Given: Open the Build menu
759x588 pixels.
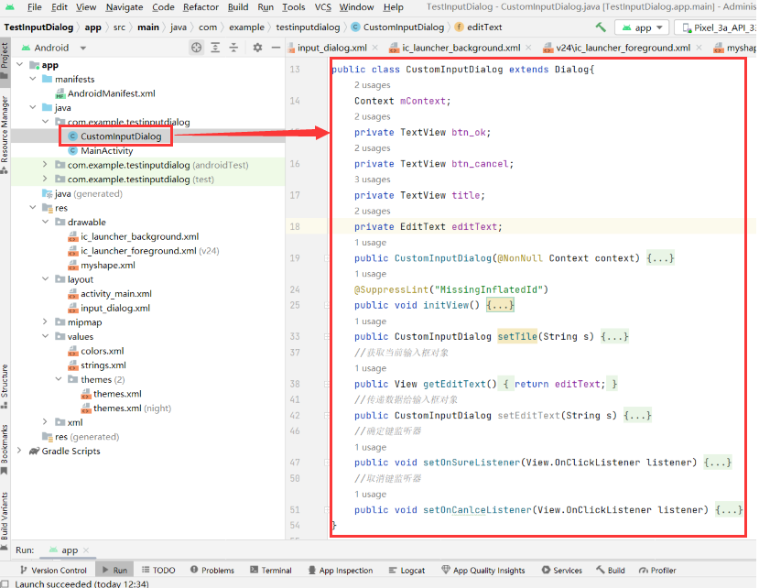Looking at the screenshot, I should coord(238,7).
